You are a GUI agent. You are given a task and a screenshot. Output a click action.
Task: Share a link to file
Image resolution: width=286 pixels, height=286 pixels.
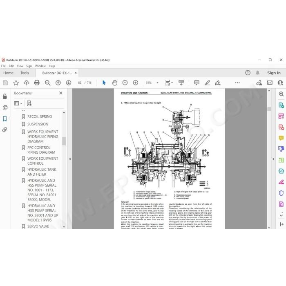[x=259, y=83]
